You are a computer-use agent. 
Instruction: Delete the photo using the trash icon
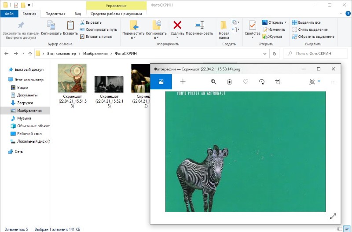click(x=229, y=82)
